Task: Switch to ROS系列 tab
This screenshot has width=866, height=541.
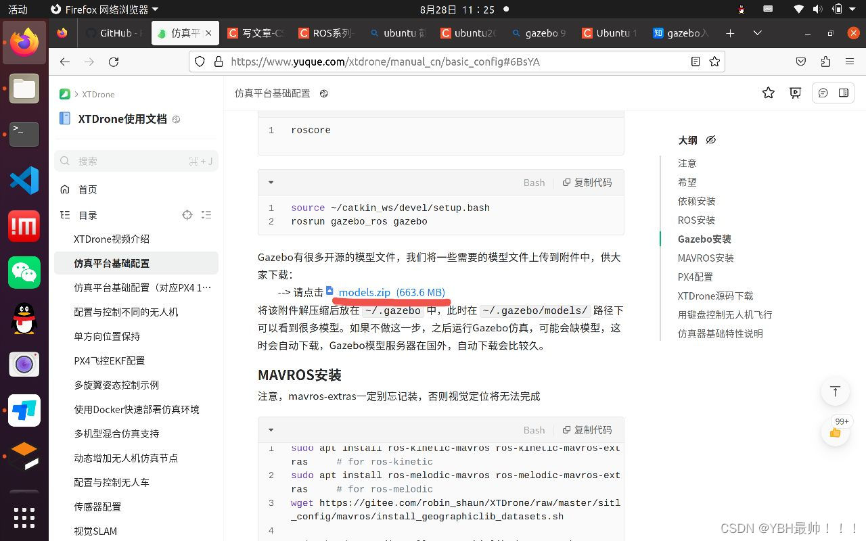Action: [325, 32]
